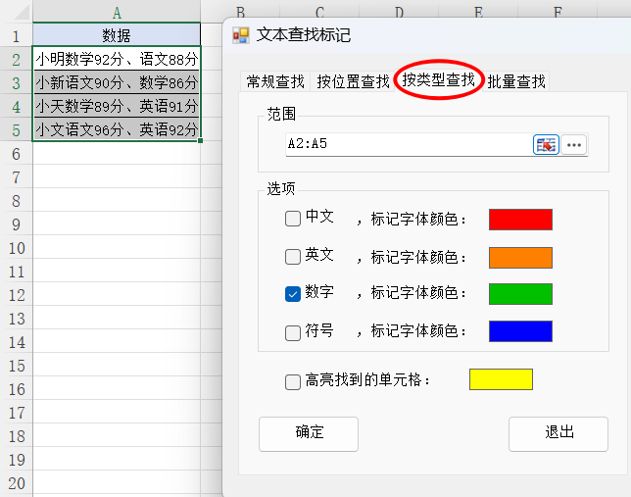The image size is (631, 497).
Task: Click the dialog title bar app icon
Action: [240, 35]
